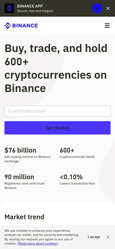Click the <0.10% transaction fees stat

[71, 177]
